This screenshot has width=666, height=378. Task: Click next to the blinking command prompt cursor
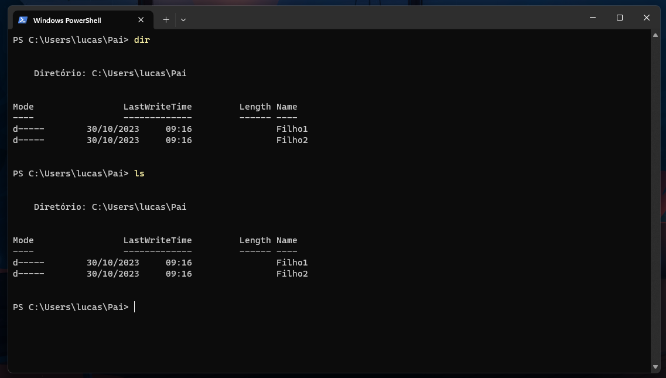click(134, 307)
